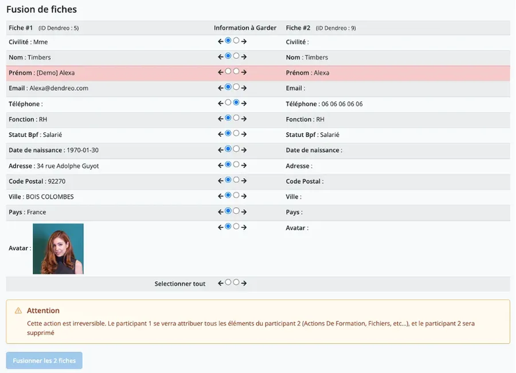Screen dimensions: 516x373
Task: Click Fusionner les 2 fiches button
Action: 44,360
